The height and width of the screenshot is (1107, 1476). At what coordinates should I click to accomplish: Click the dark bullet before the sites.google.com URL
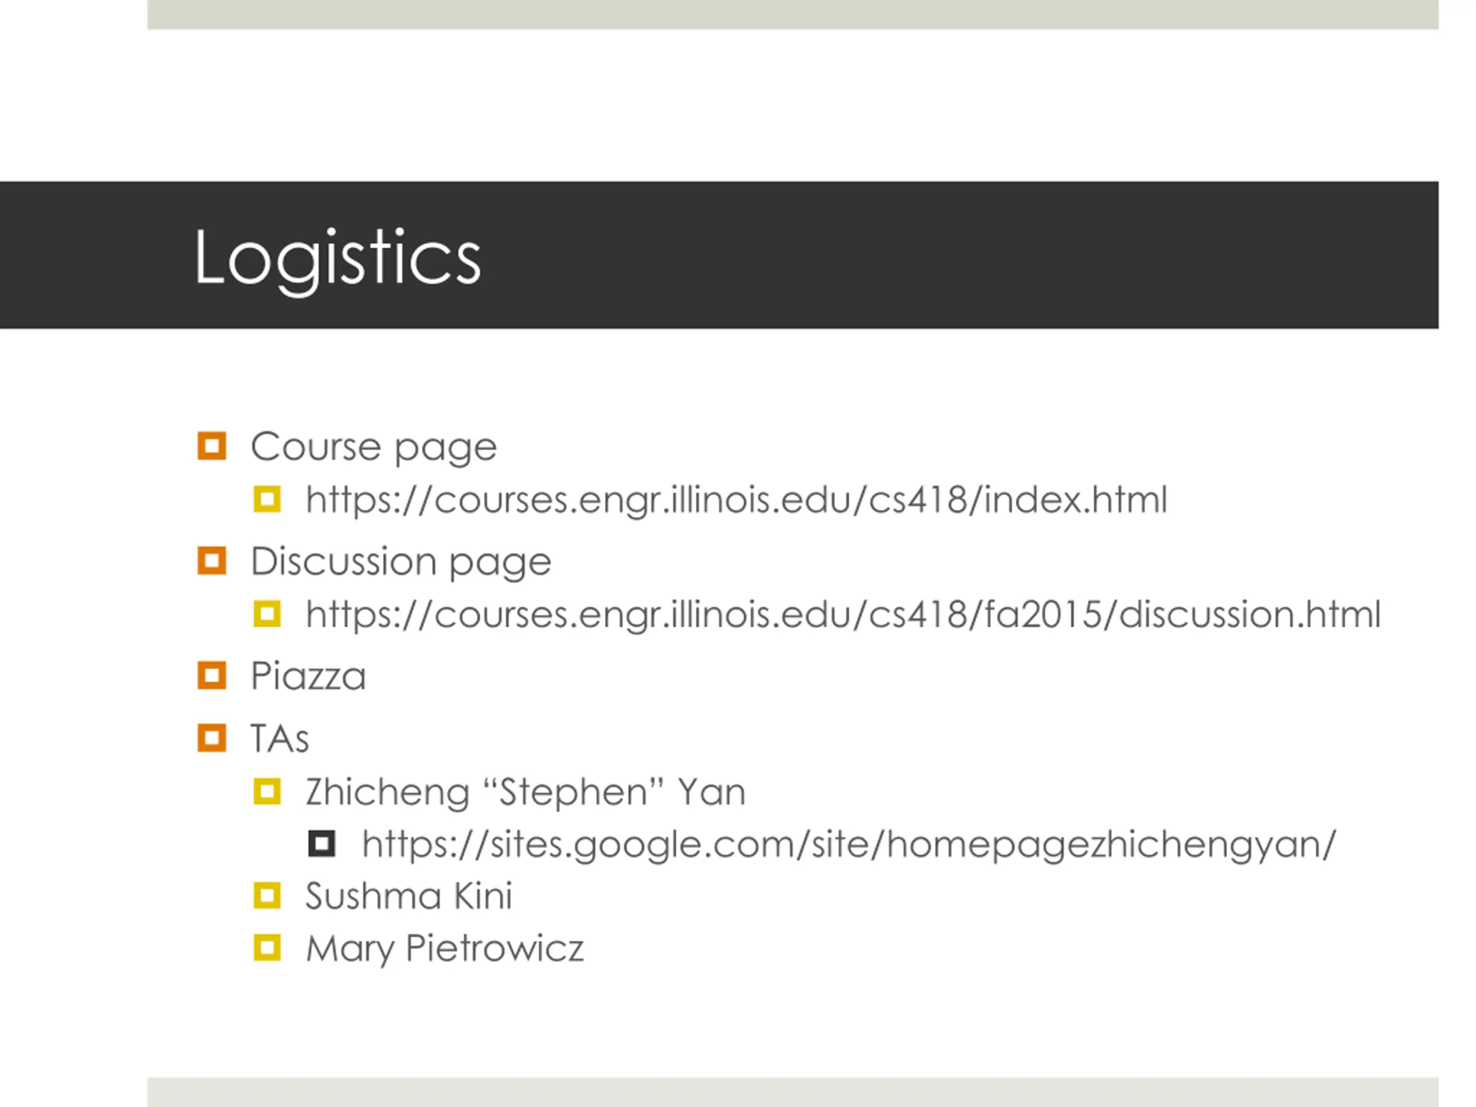click(x=322, y=844)
